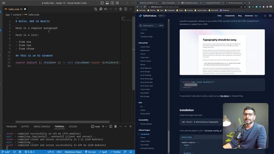Open terminal panel ellipsis menu
Viewport: 274px width, 154px height.
coord(121,127)
